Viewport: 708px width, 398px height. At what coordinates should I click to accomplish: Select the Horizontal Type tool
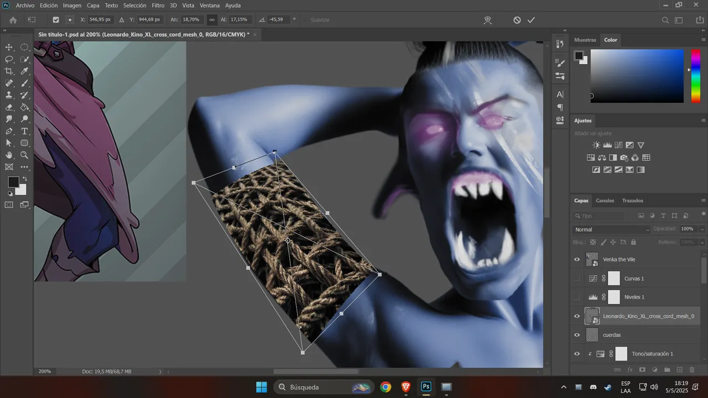(x=24, y=131)
